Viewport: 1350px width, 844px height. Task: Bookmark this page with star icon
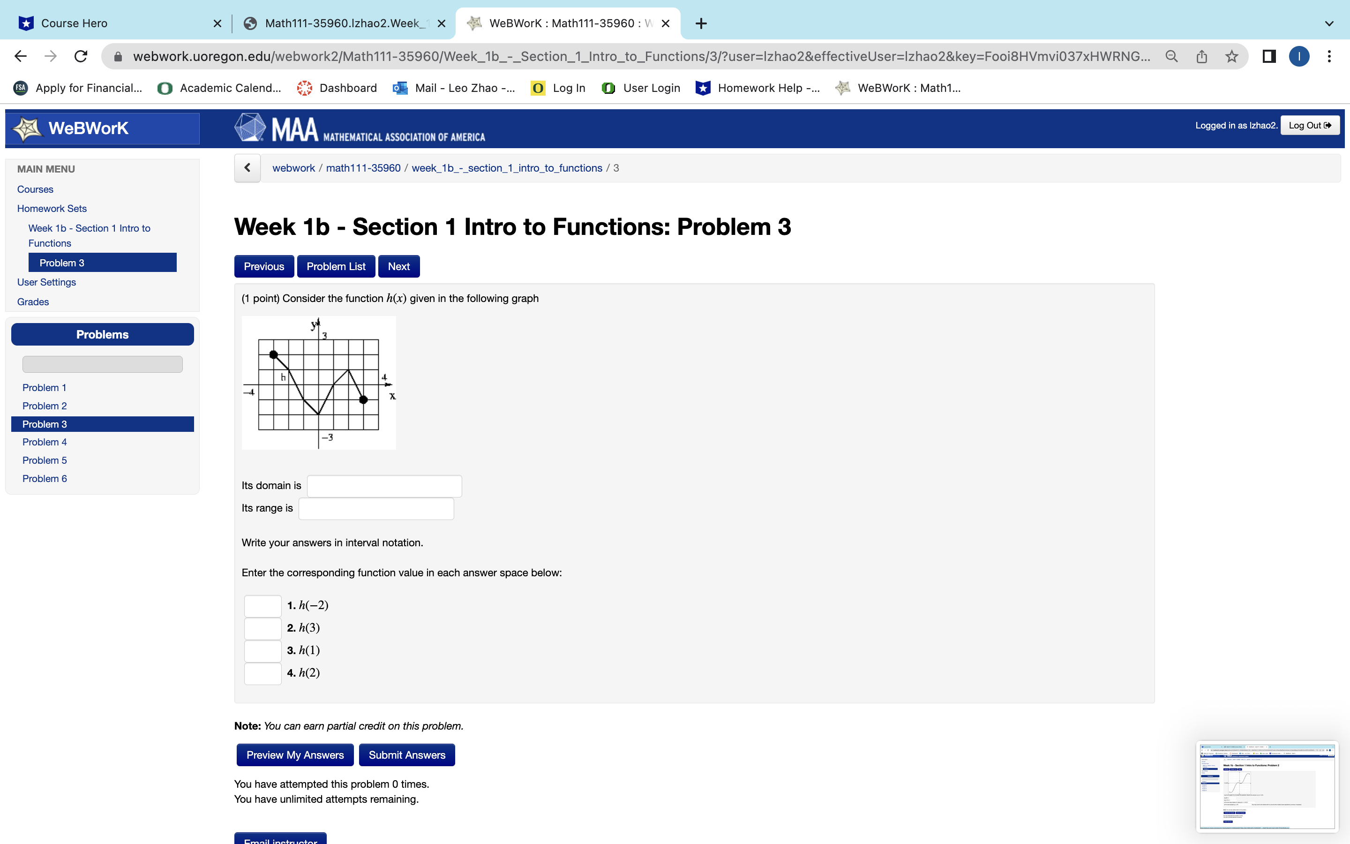tap(1231, 56)
